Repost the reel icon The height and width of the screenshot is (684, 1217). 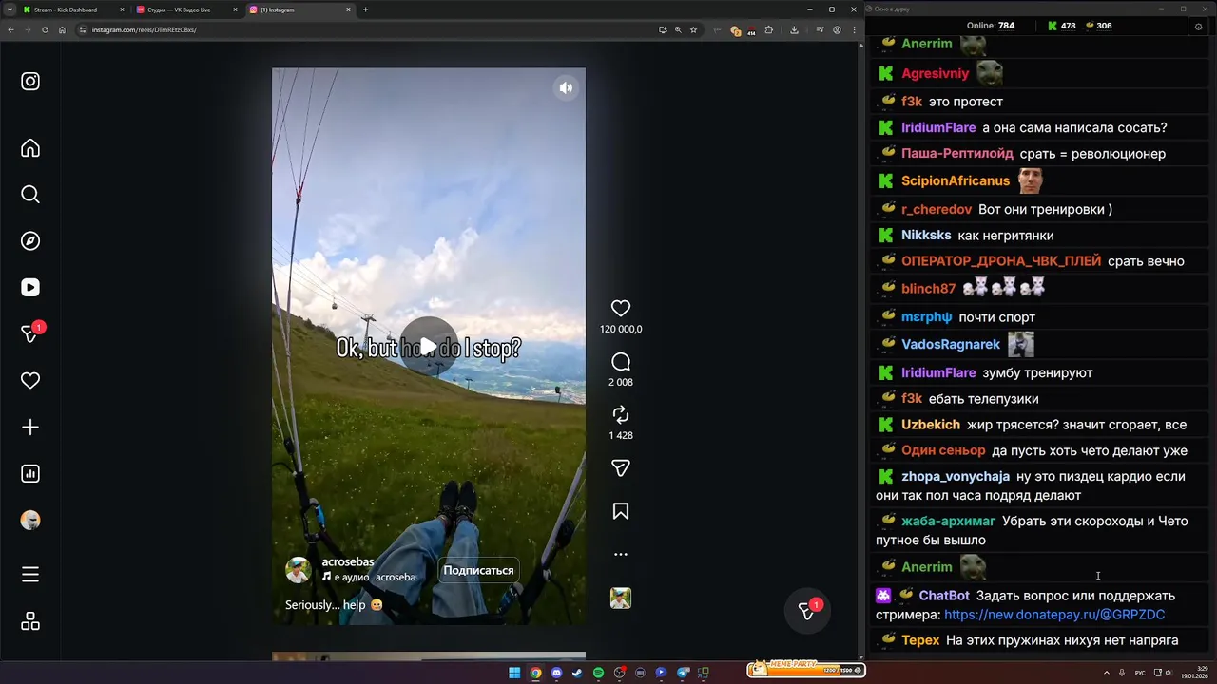[x=621, y=415]
